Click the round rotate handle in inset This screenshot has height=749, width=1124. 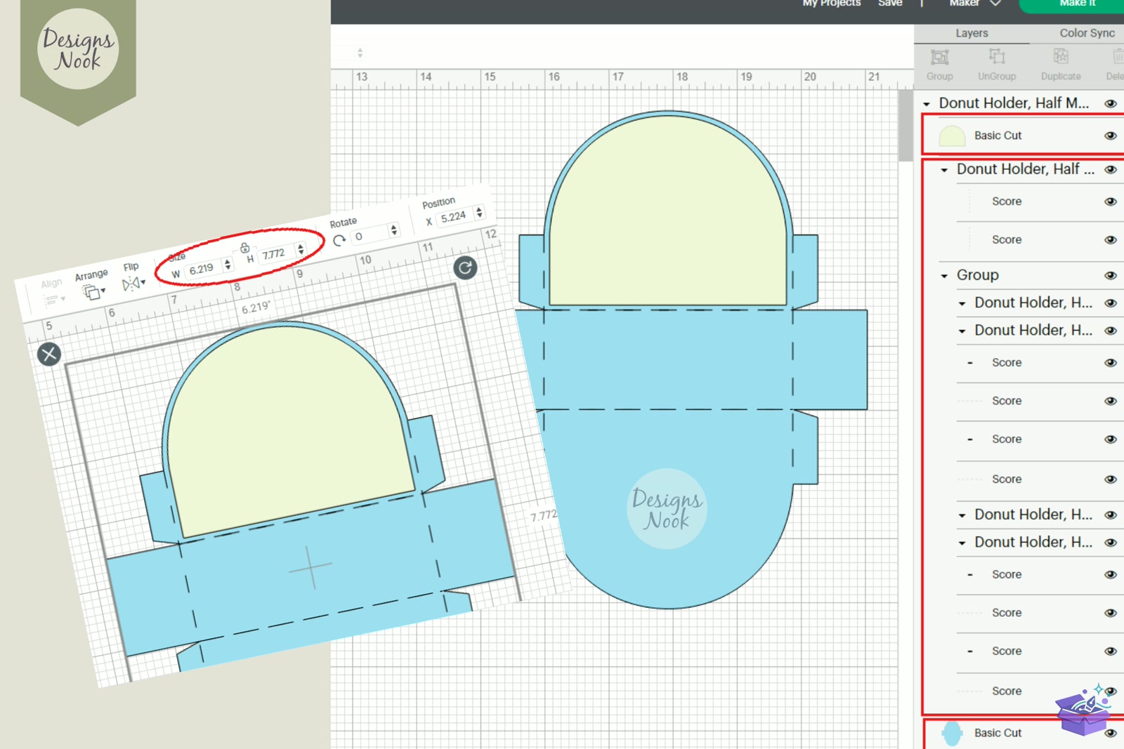click(x=465, y=267)
